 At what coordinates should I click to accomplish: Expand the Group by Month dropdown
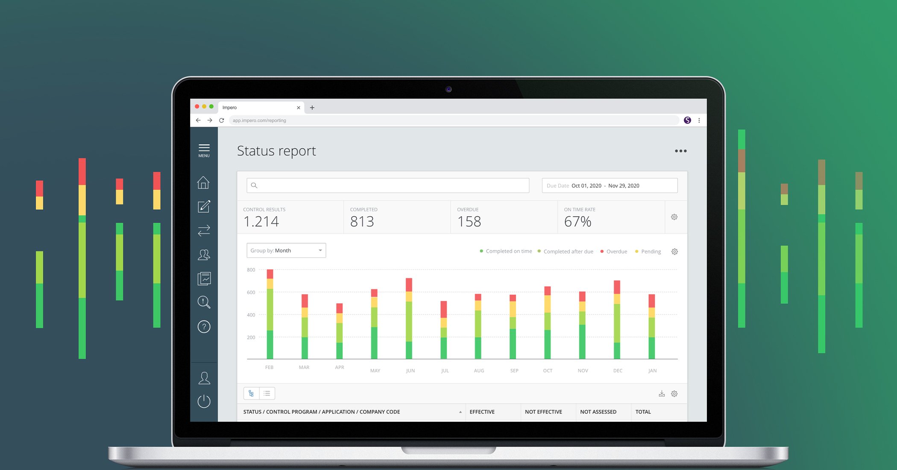(x=286, y=250)
